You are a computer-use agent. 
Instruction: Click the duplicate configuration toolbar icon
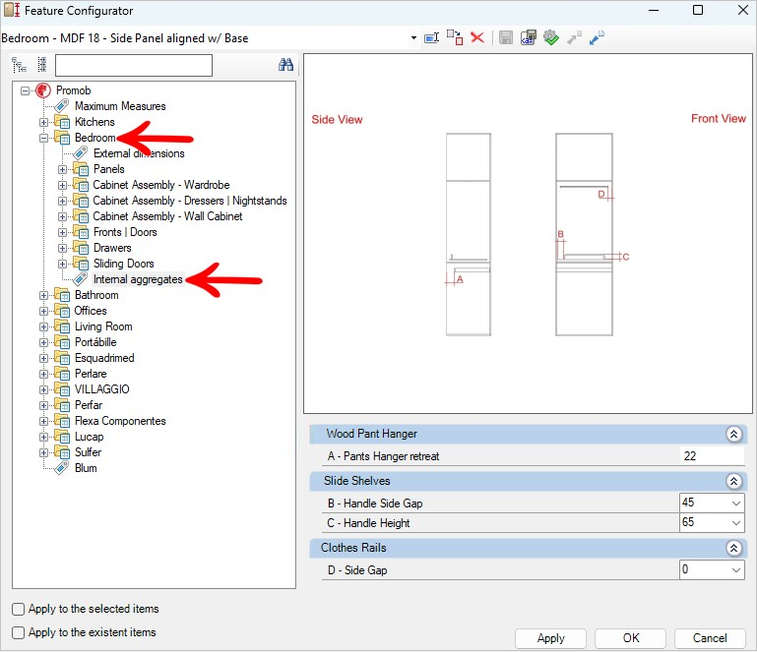pyautogui.click(x=455, y=37)
